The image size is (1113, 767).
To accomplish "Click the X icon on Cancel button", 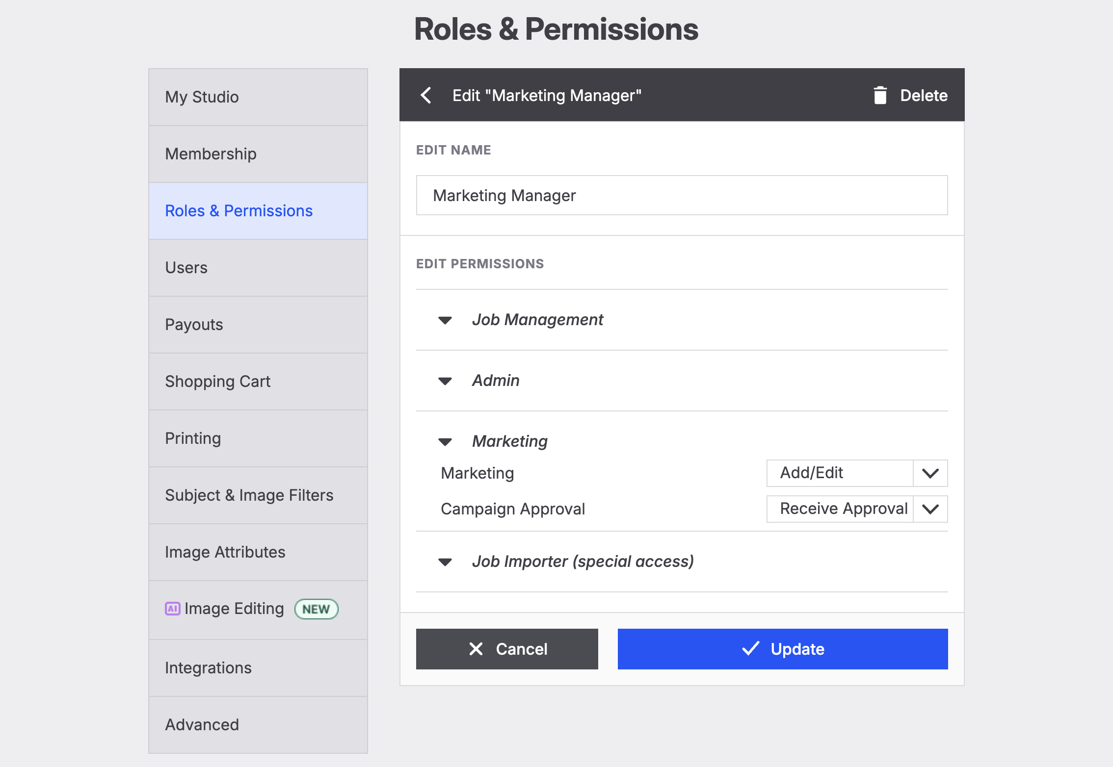I will 476,649.
